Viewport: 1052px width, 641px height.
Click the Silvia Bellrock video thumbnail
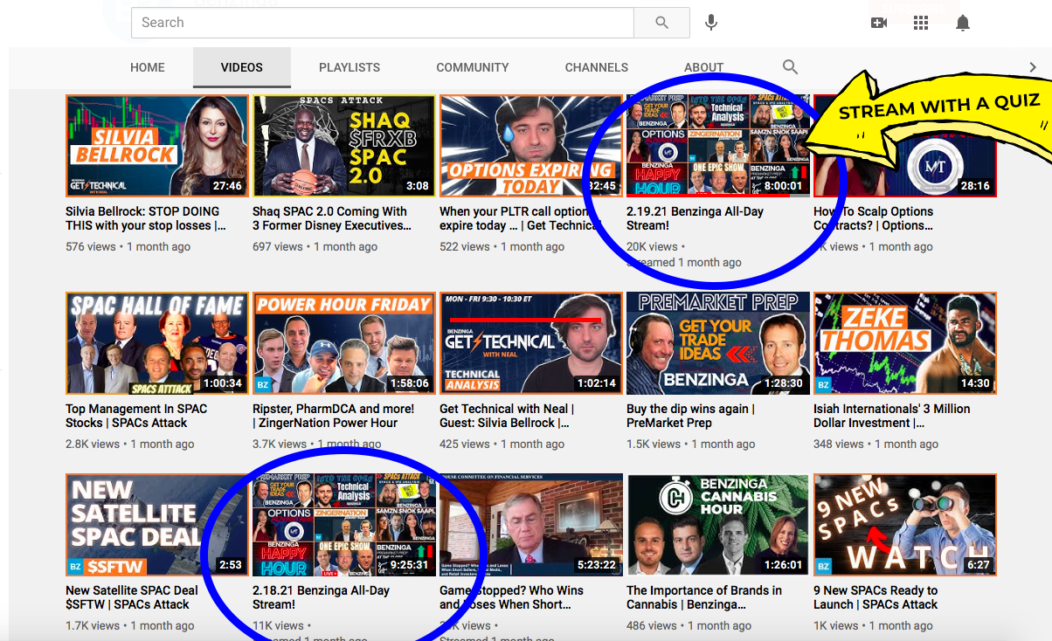click(x=156, y=146)
